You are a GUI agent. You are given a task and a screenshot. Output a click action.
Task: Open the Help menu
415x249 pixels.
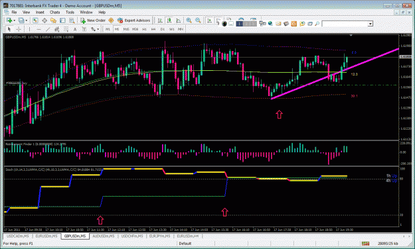pyautogui.click(x=102, y=12)
